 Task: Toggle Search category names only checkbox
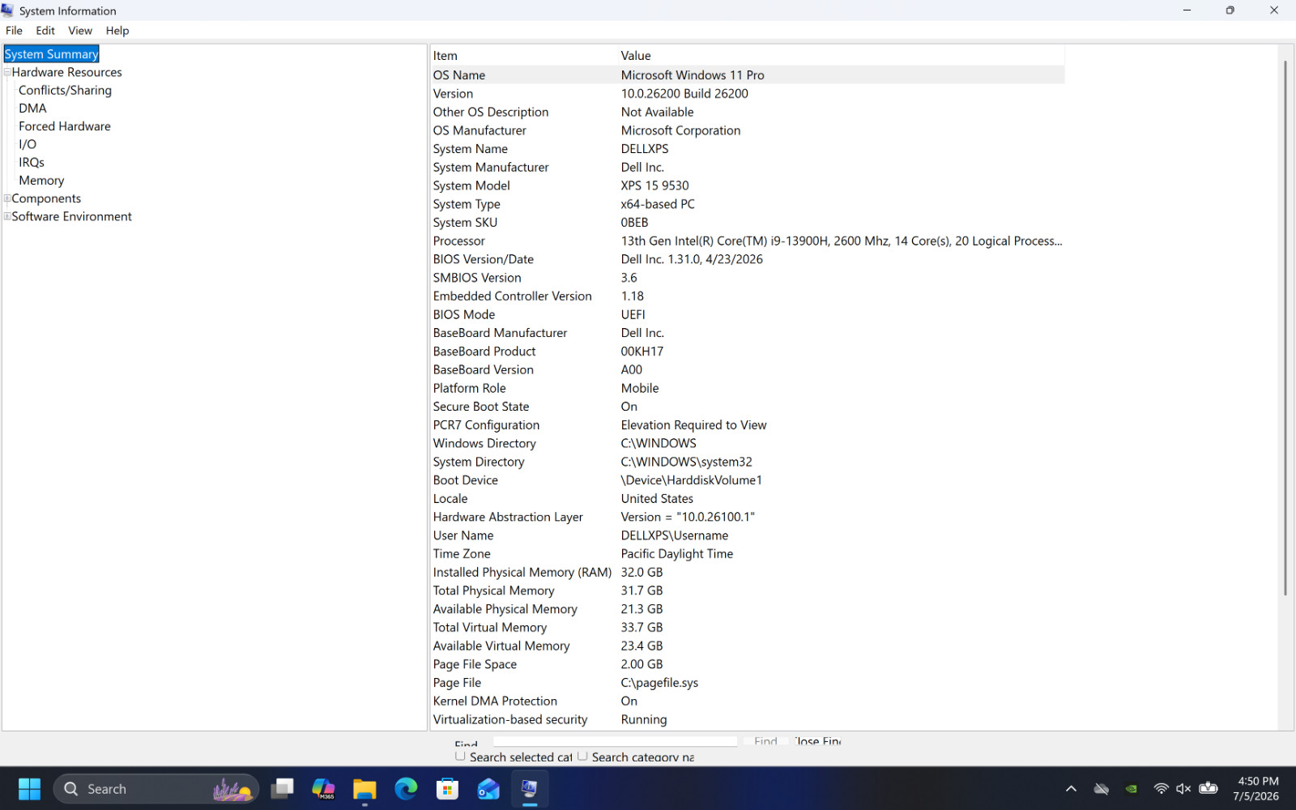[x=582, y=756]
